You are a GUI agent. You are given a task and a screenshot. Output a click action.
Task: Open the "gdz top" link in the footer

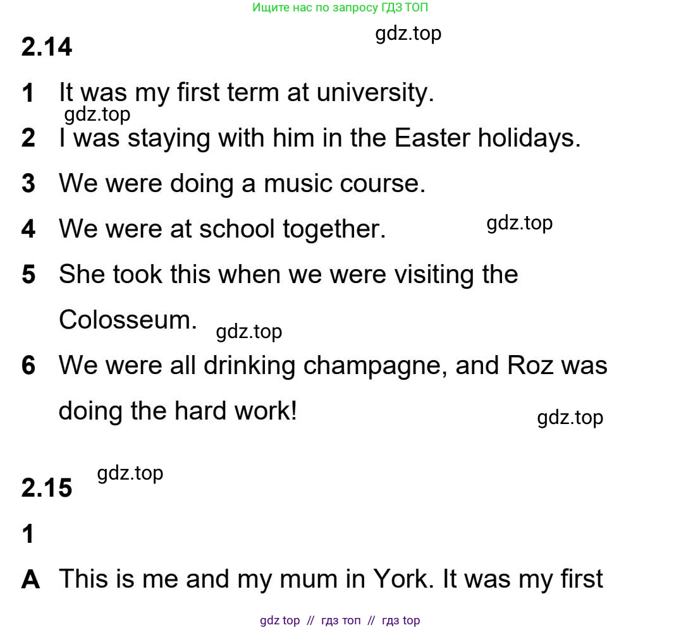pos(279,621)
